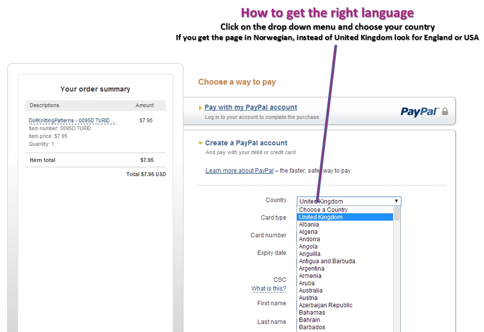Screen dimensions: 484x332
Task: Click the padlock security icon
Action: (x=445, y=111)
